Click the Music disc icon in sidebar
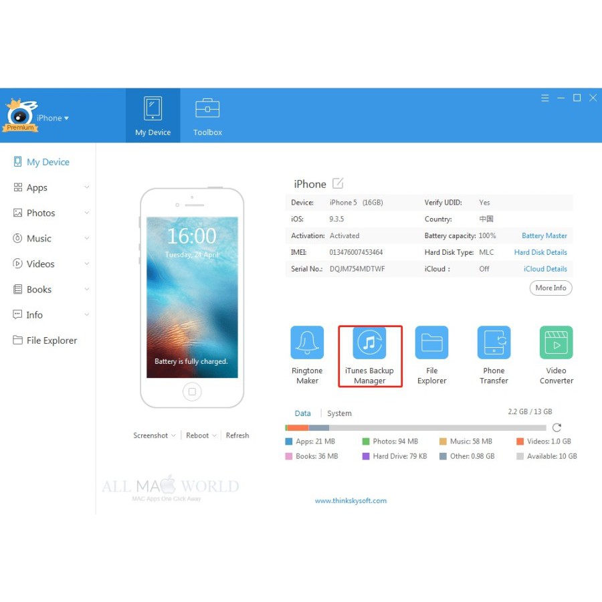Viewport: 602px width, 602px height. [x=17, y=238]
